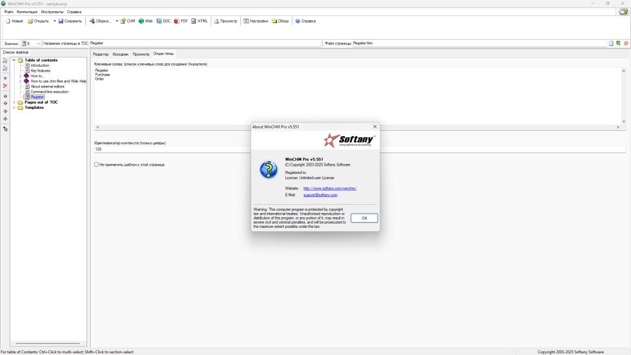This screenshot has height=355, width=631.
Task: Open the Значок icon dropdown
Action: (38, 43)
